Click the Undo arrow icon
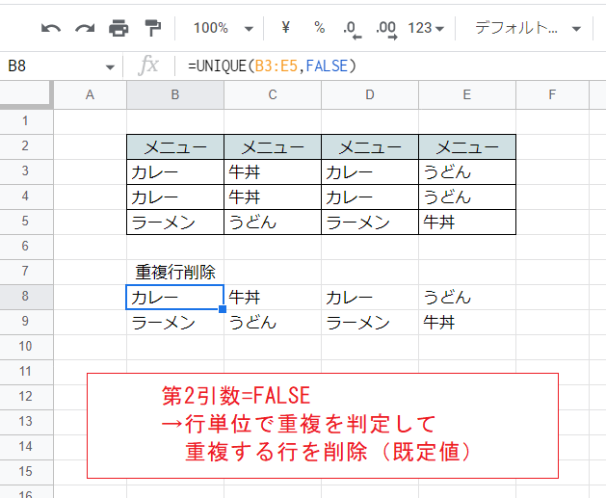Viewport: 606px width, 498px height. pyautogui.click(x=51, y=28)
